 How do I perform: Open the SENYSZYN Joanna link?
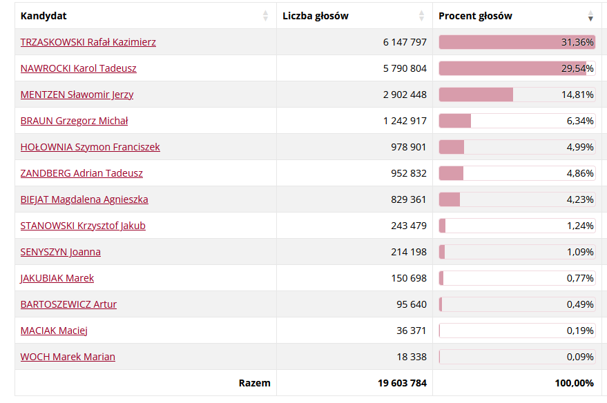coord(61,252)
